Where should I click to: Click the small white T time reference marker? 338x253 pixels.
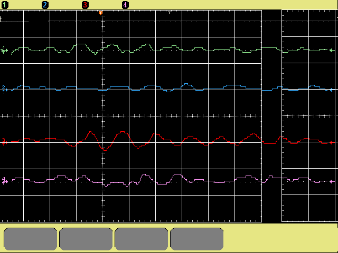(x=169, y=13)
